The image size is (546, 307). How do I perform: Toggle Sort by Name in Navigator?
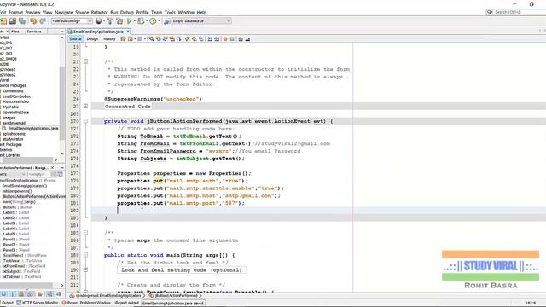(x=49, y=294)
